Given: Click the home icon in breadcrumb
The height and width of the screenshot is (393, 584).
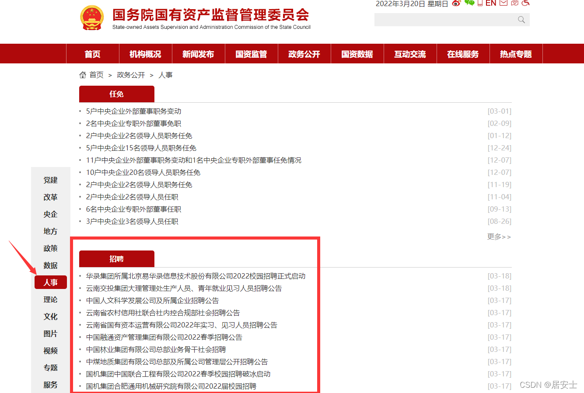Looking at the screenshot, I should pos(83,75).
